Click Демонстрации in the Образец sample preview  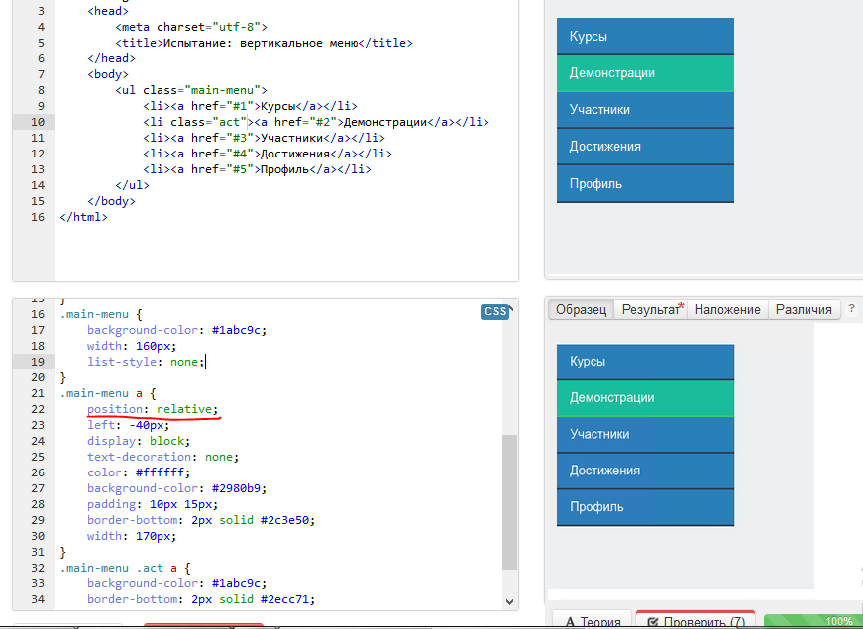point(645,398)
